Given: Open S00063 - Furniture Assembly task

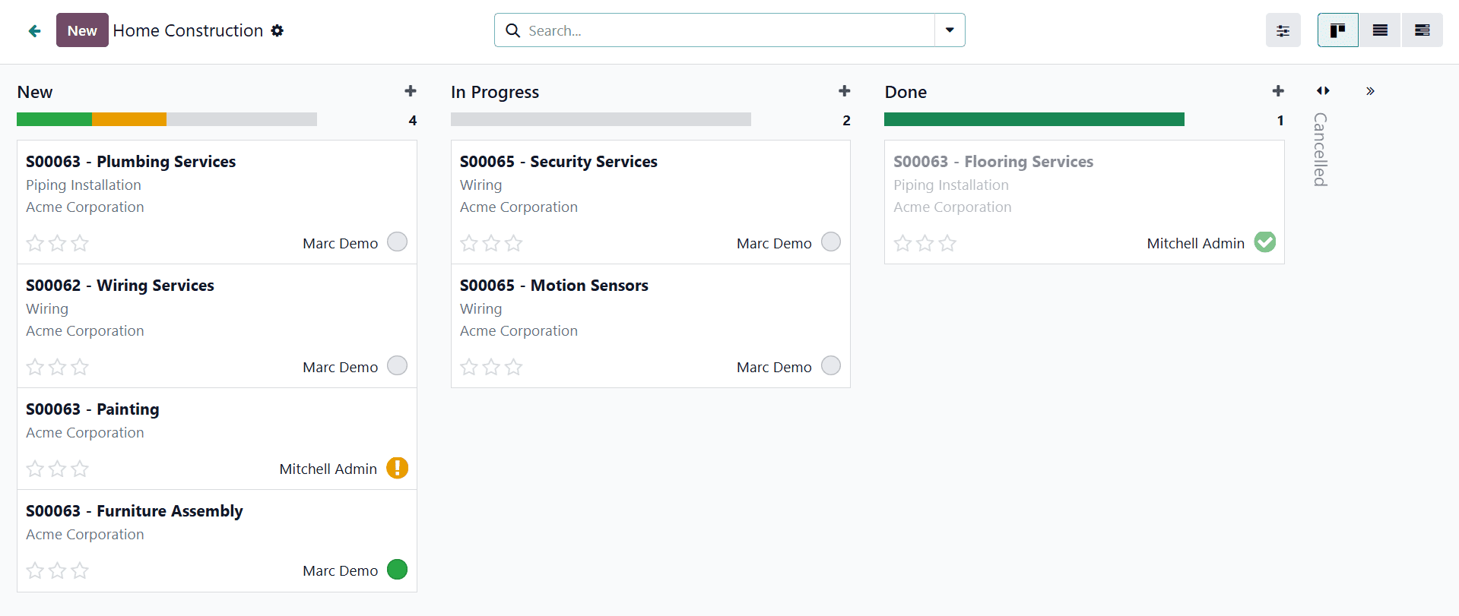Looking at the screenshot, I should click(x=135, y=511).
